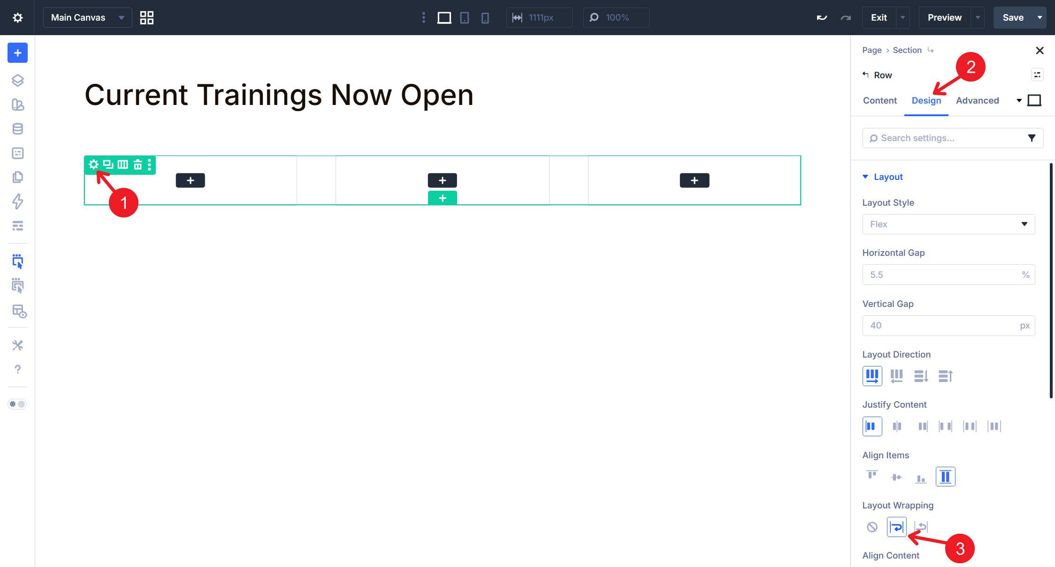
Task: Click the Preview button
Action: 944,18
